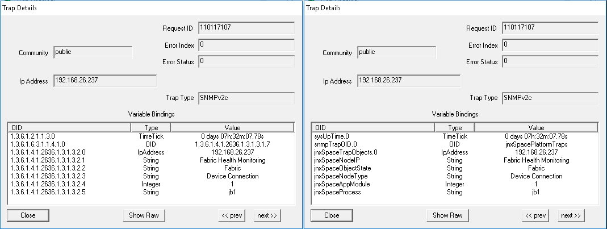Click Close button in left Trap Details

point(28,215)
